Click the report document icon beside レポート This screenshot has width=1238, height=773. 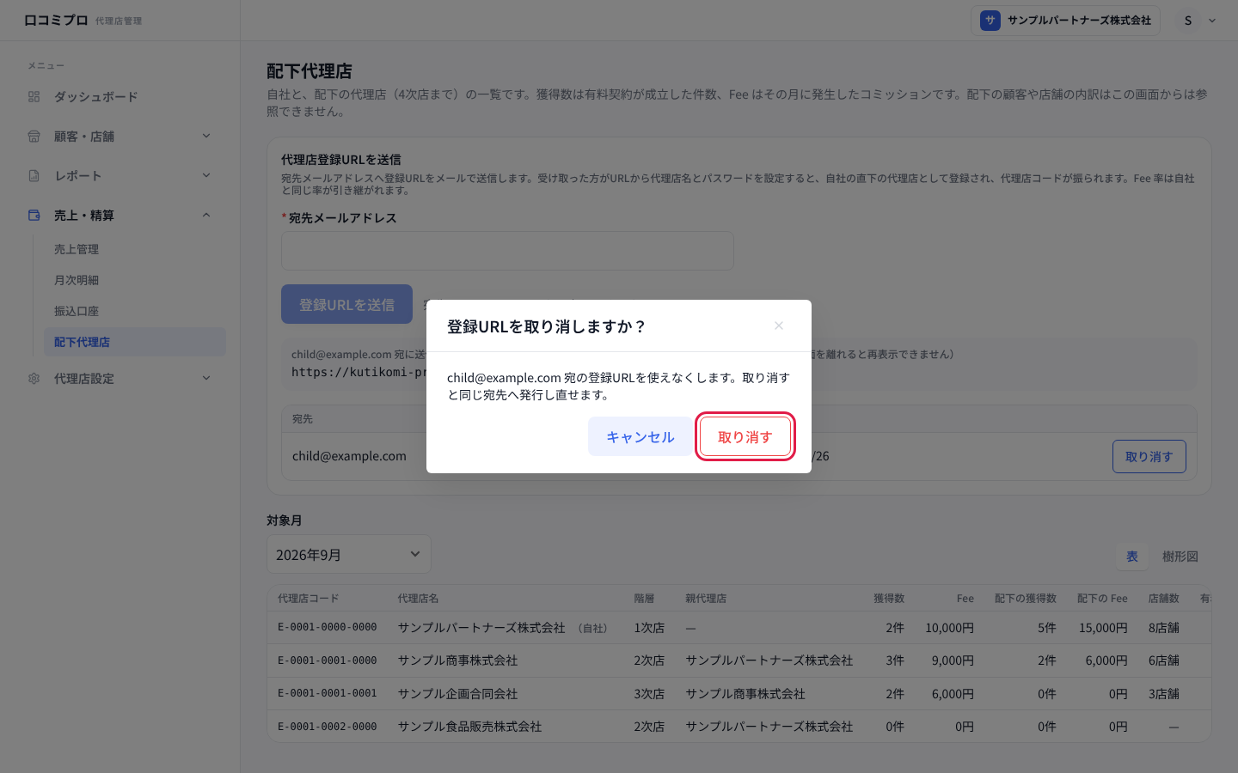[34, 176]
